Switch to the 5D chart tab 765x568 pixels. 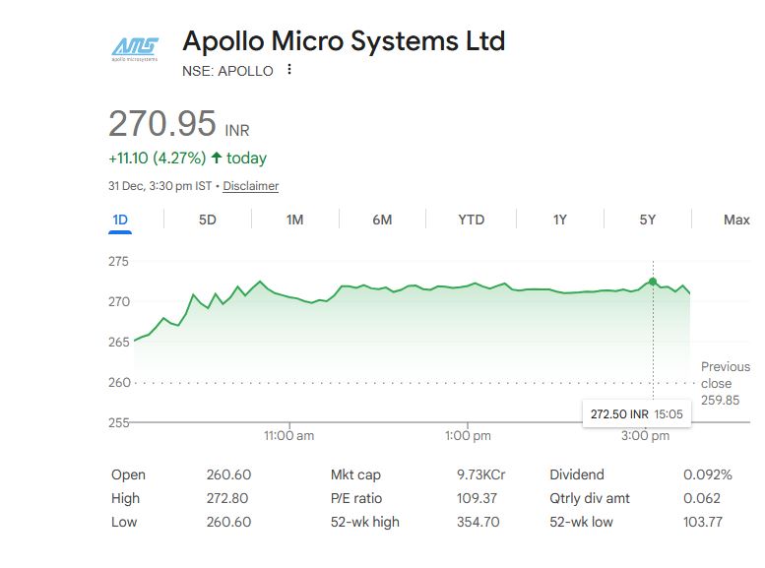207,220
